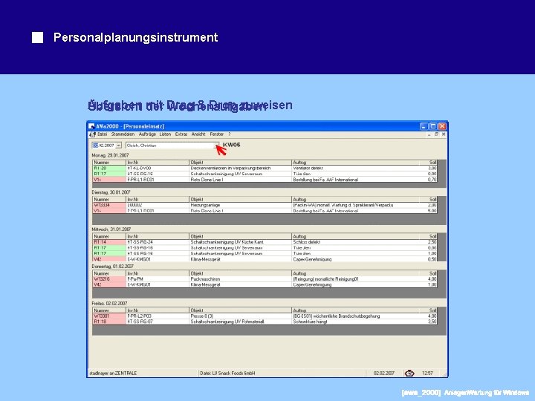Viewport: 535px width, 401px height.
Task: Click the 'Packmaschinen' object cell
Action: (240, 279)
